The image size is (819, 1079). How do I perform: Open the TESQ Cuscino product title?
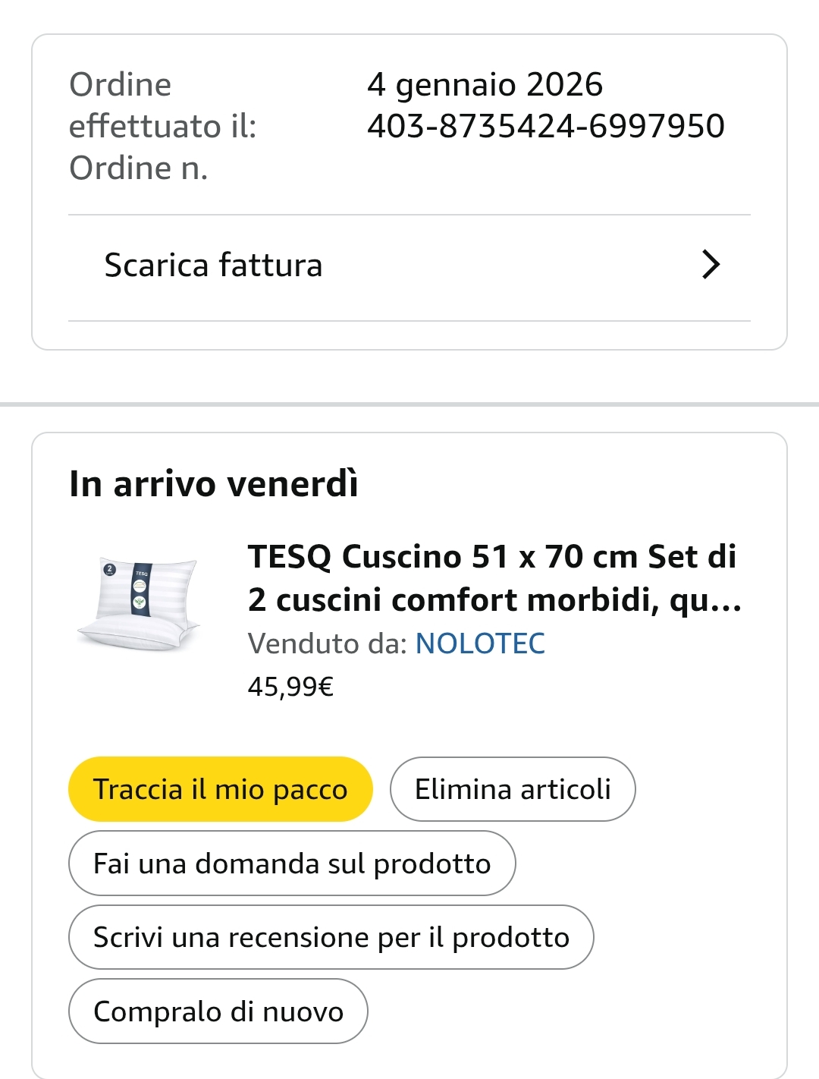pos(494,577)
